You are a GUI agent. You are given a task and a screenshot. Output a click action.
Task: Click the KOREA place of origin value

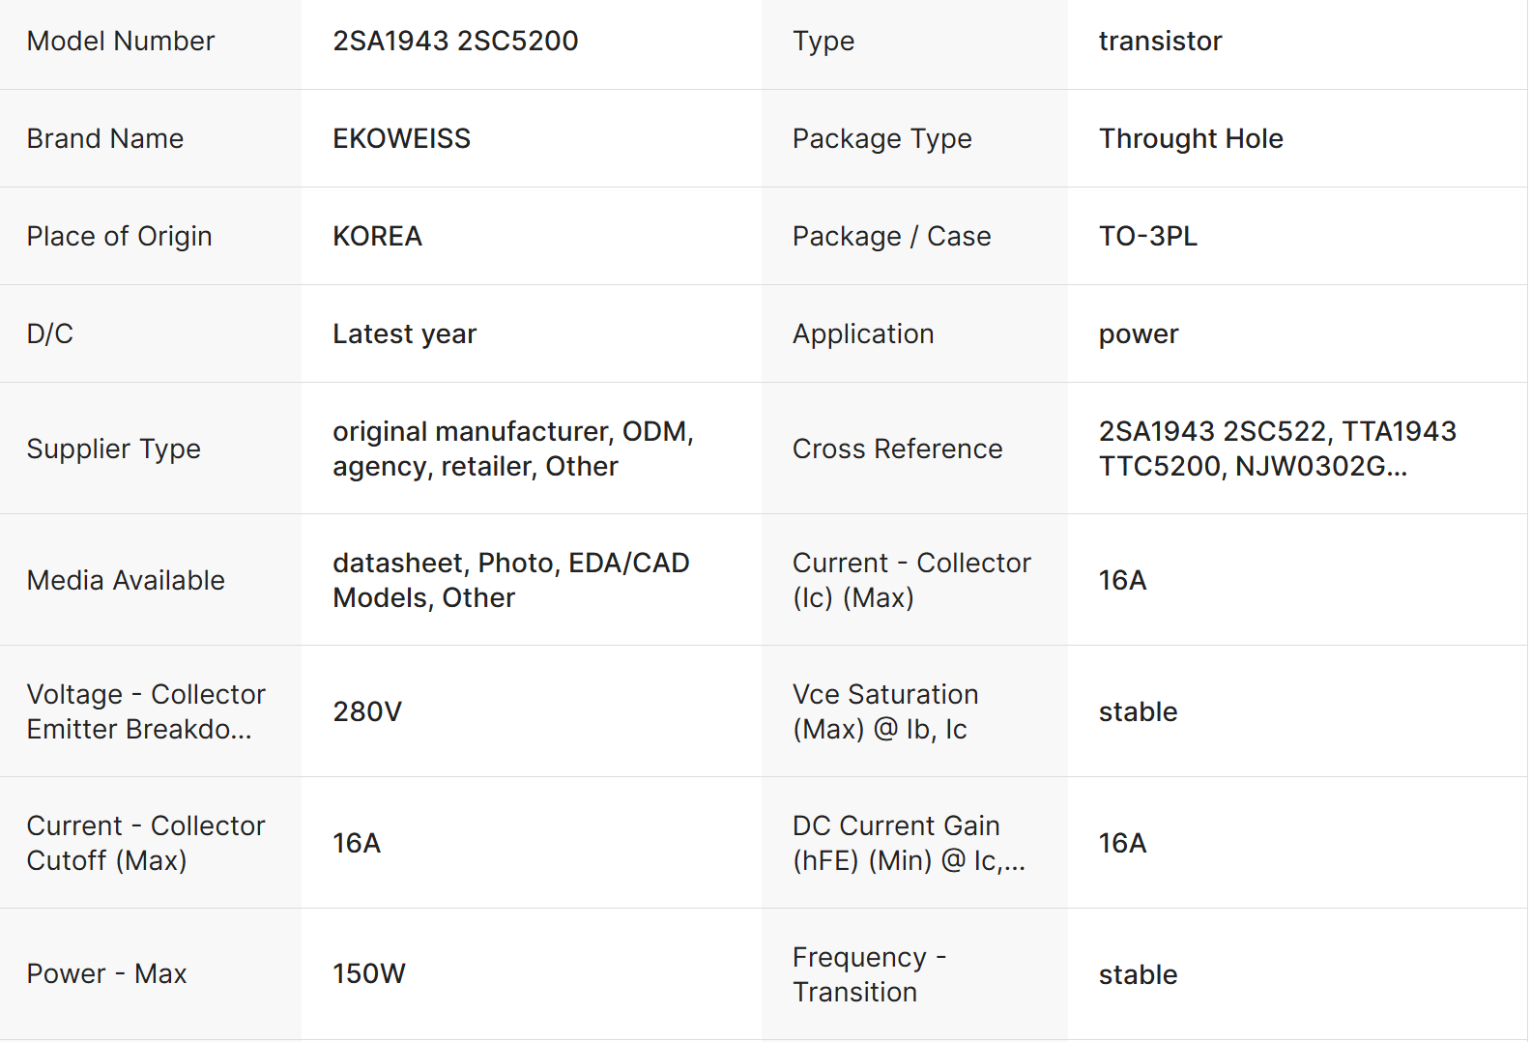(x=377, y=236)
